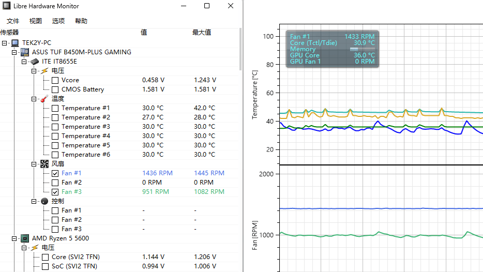Maximize the Libre Hardware Monitor window
This screenshot has width=483, height=272.
[x=207, y=6]
